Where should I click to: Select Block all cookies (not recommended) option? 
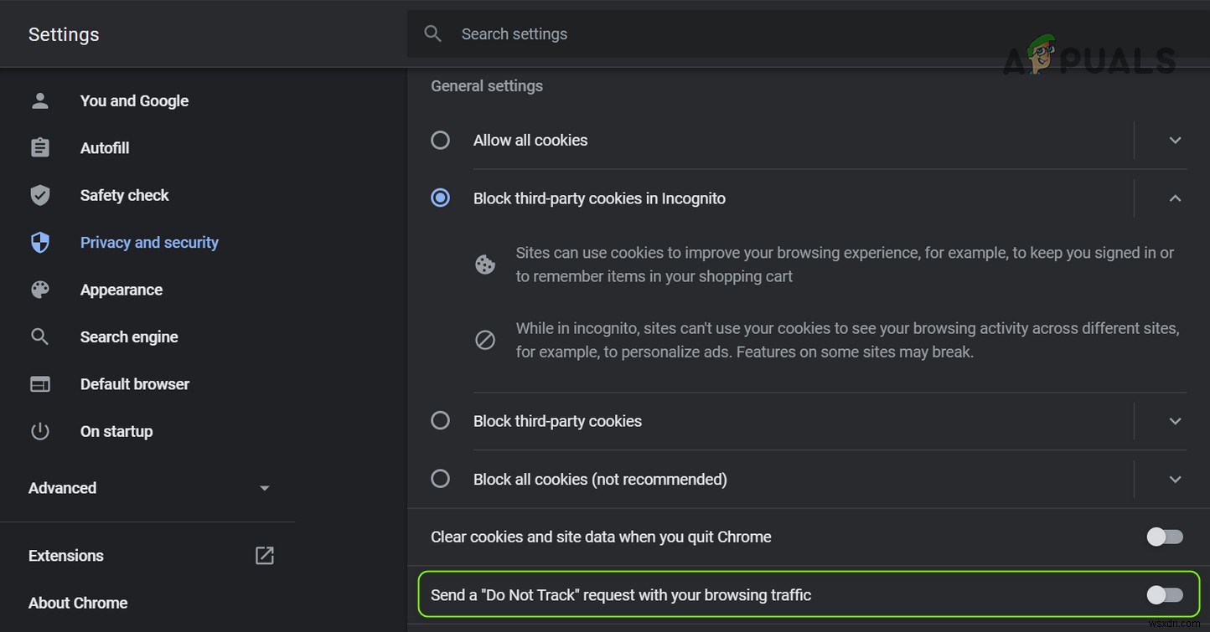click(x=440, y=479)
